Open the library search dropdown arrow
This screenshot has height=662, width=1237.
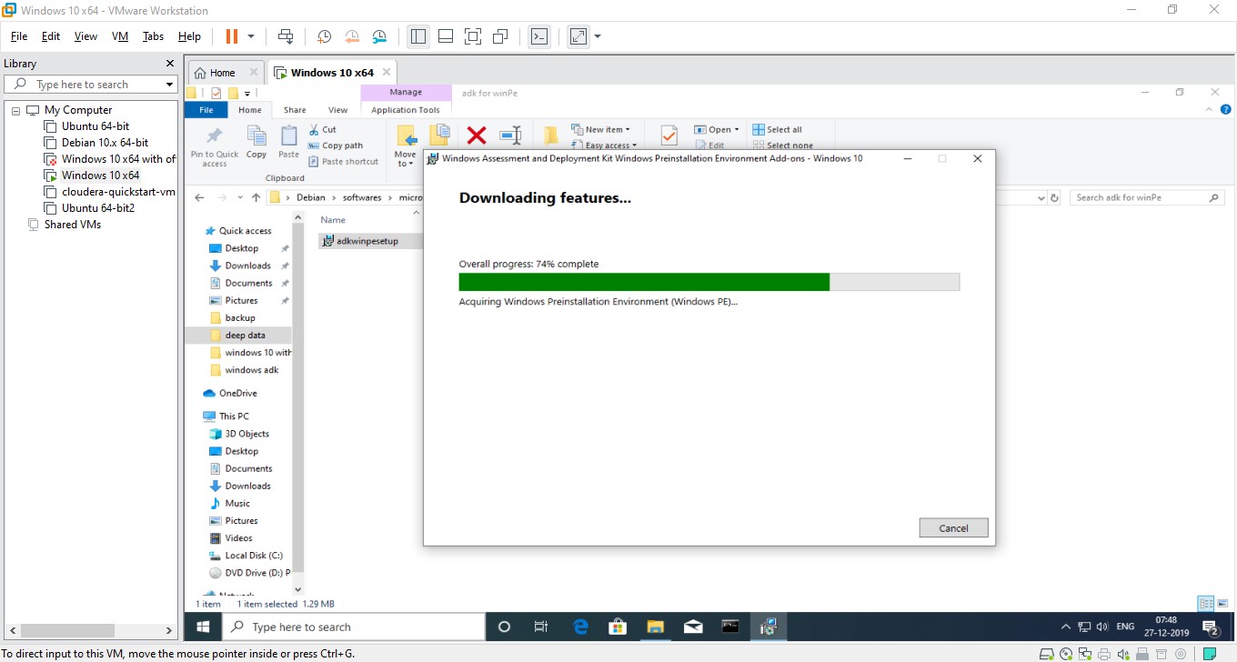(169, 85)
